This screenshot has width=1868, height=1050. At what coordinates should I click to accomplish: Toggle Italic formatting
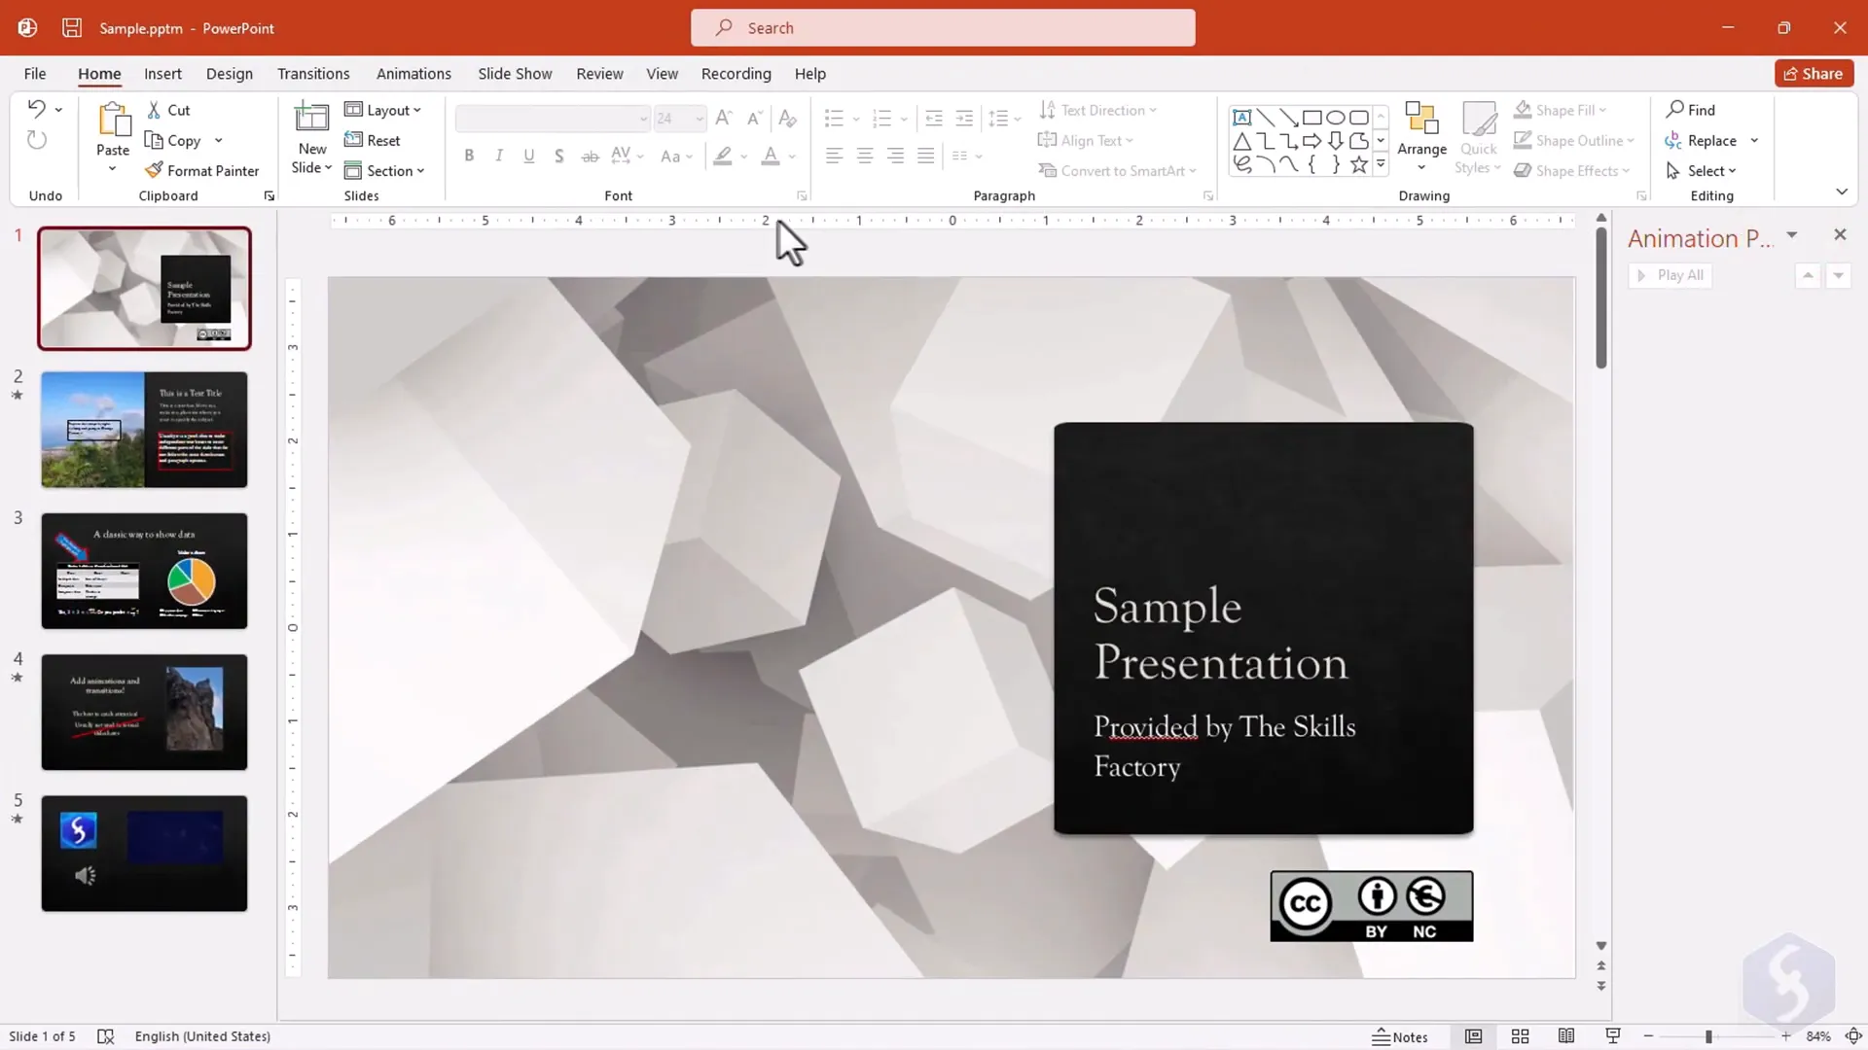(x=499, y=156)
